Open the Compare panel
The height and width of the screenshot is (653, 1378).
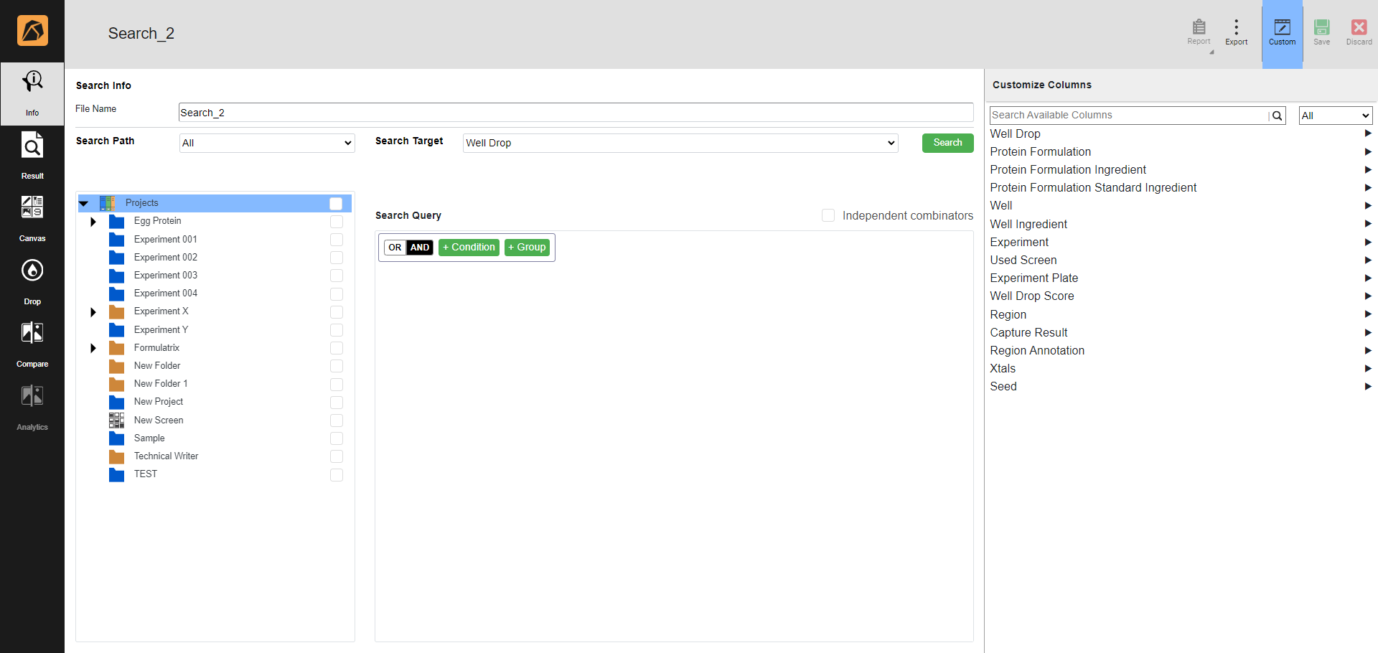[32, 341]
